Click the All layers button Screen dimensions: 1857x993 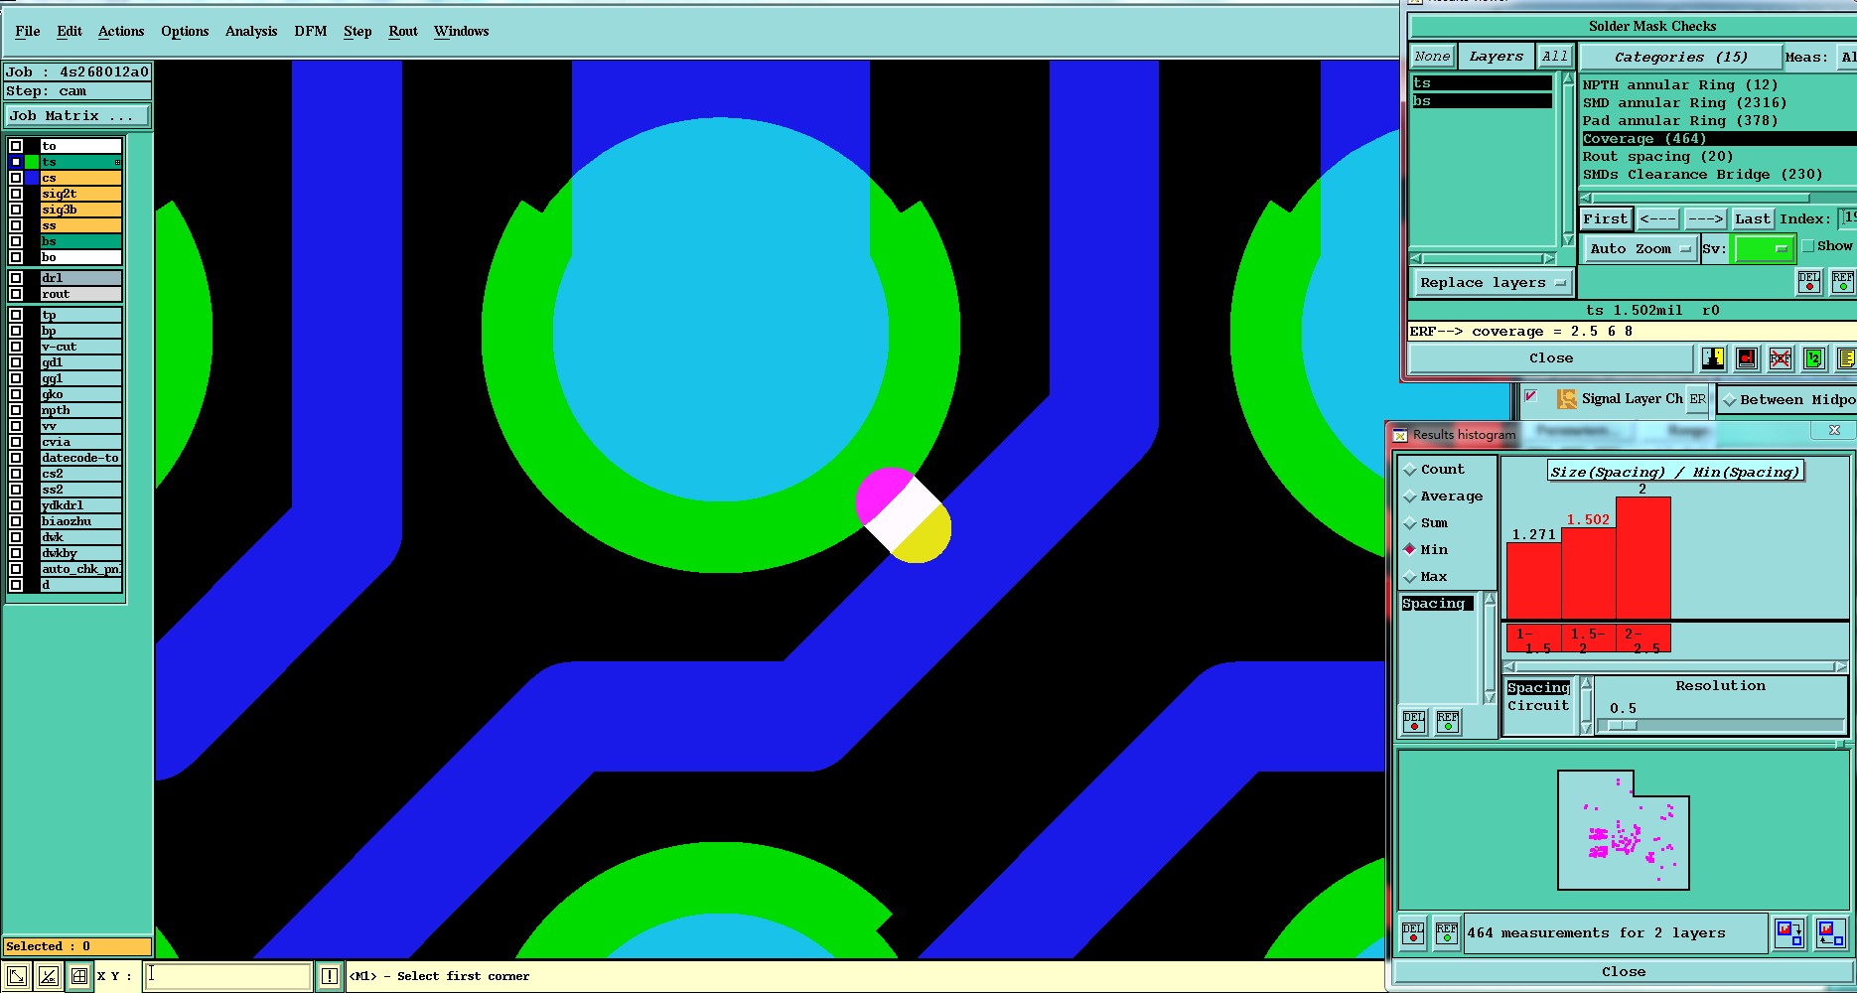point(1554,57)
